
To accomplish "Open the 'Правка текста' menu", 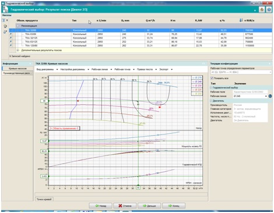I will (147, 69).
